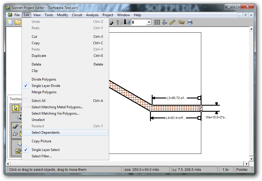Click the striped metal layer icon in Toolbox
Screen dimensions: 262x181
click(x=19, y=151)
